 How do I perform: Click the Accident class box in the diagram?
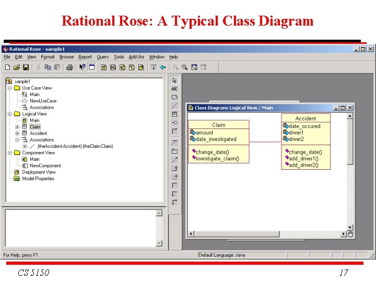(x=305, y=142)
